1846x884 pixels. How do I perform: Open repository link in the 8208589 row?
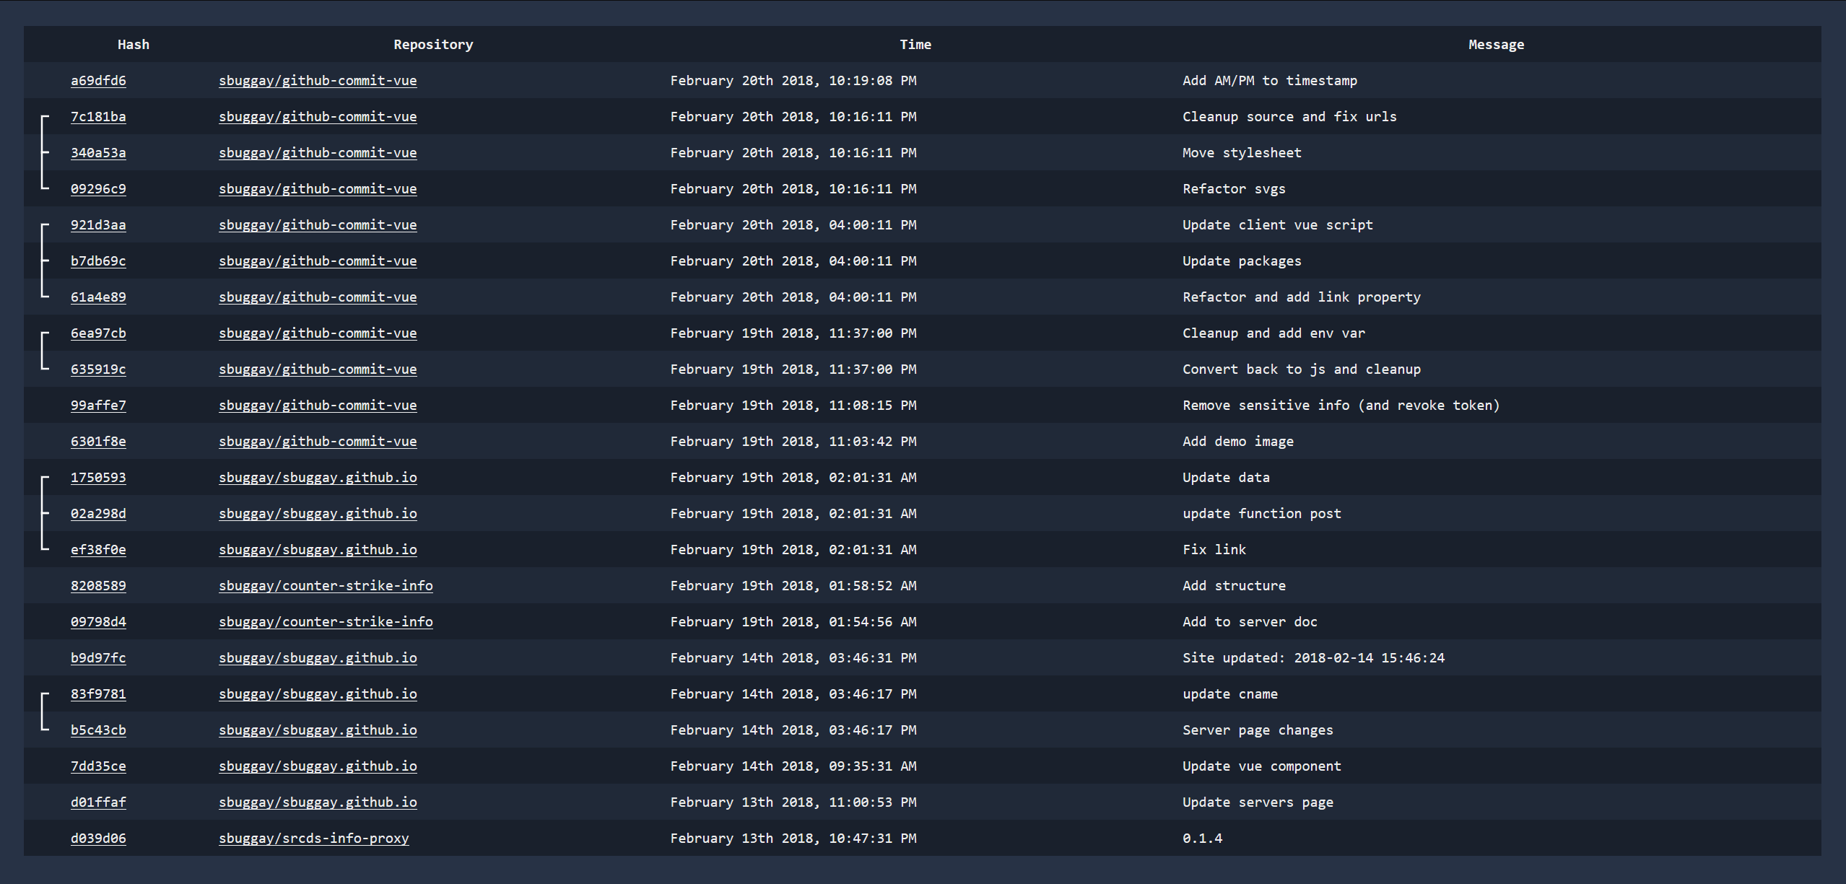326,586
